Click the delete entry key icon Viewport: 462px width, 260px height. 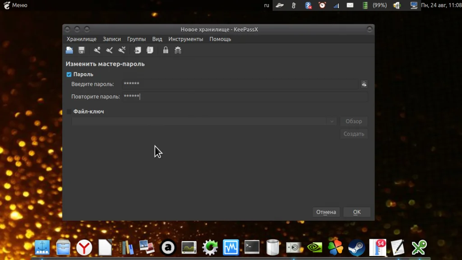point(122,50)
